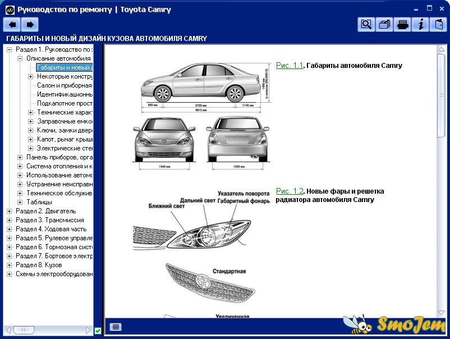Click the Camry side view dimensions image
Viewport: 450px width, 339px height.
[x=205, y=87]
